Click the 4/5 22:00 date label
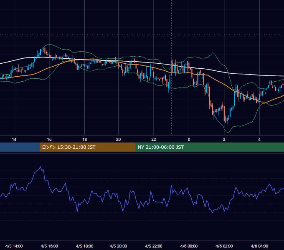 pyautogui.click(x=154, y=246)
